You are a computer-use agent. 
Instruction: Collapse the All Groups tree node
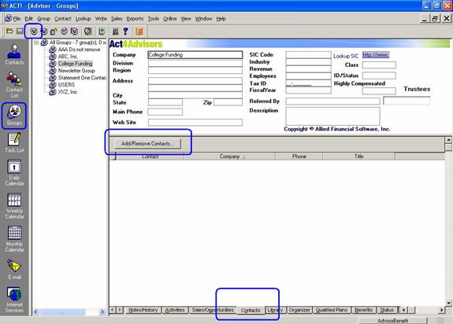click(x=36, y=42)
